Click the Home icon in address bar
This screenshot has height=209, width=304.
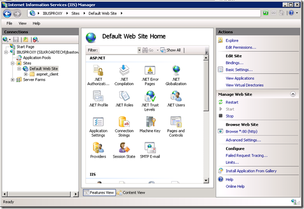(282, 13)
